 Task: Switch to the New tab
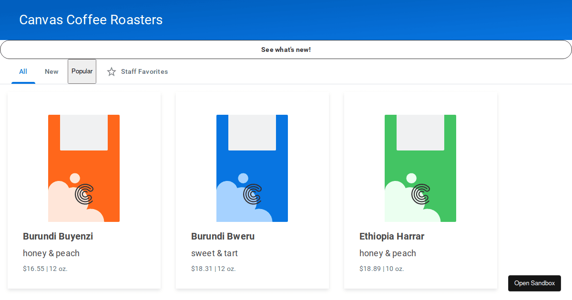tap(51, 71)
